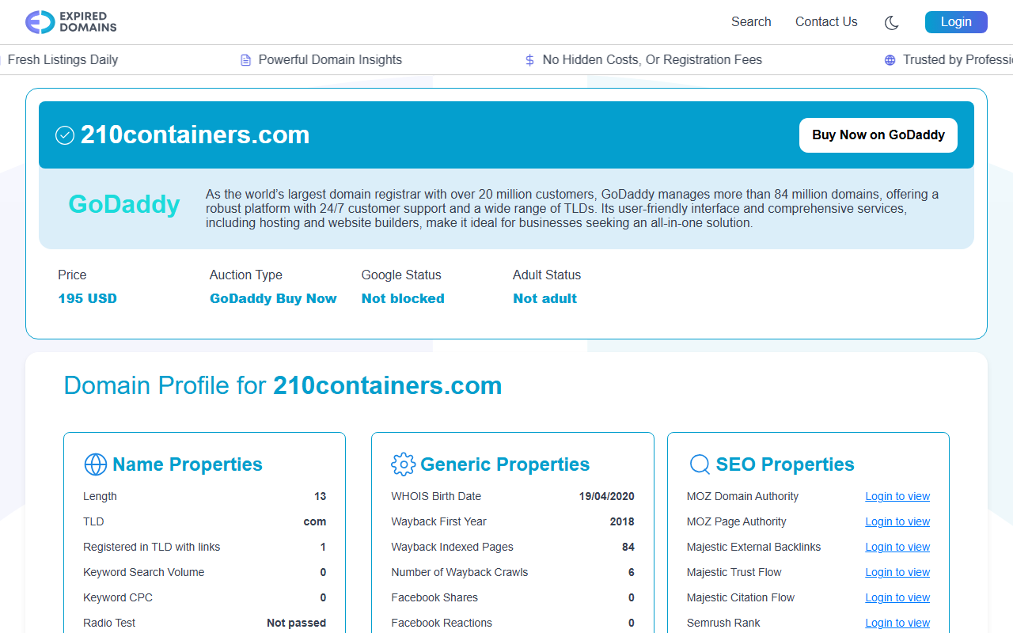Click the Radio Test Not passed value
The height and width of the screenshot is (633, 1013).
click(x=296, y=623)
